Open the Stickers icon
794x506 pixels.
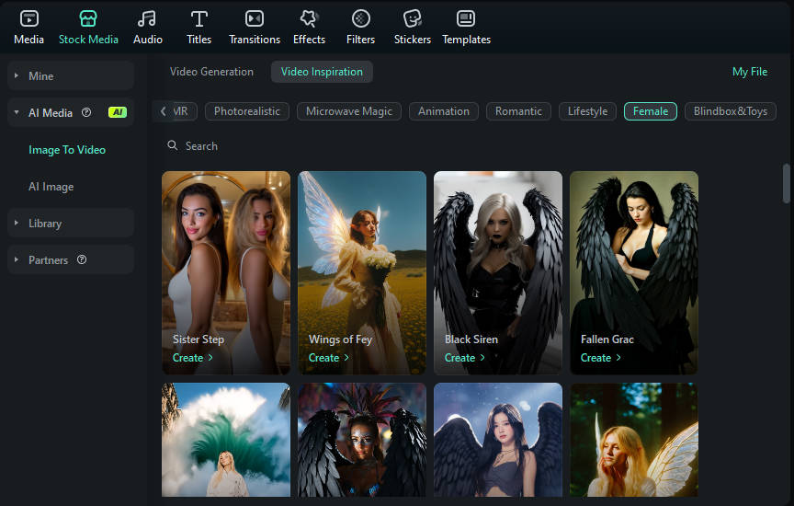click(x=413, y=18)
